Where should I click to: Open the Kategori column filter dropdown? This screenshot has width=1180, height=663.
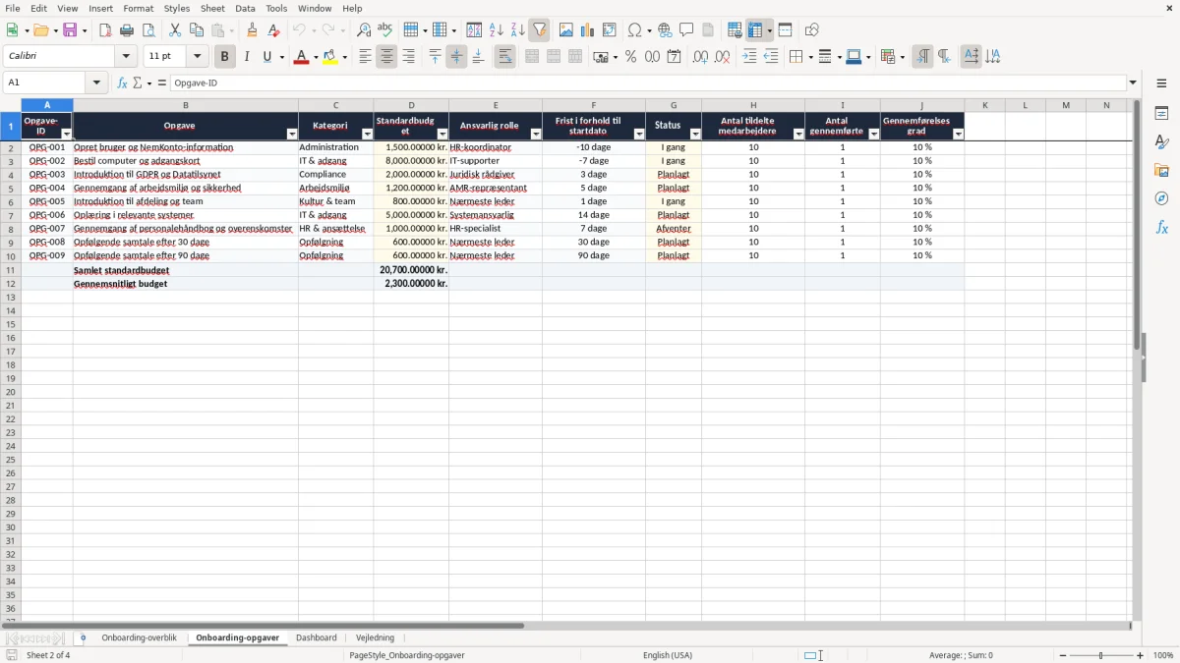tap(368, 134)
